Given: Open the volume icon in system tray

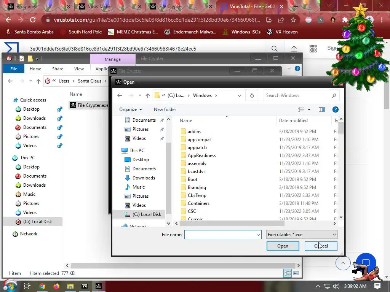Looking at the screenshot, I should click(336, 286).
